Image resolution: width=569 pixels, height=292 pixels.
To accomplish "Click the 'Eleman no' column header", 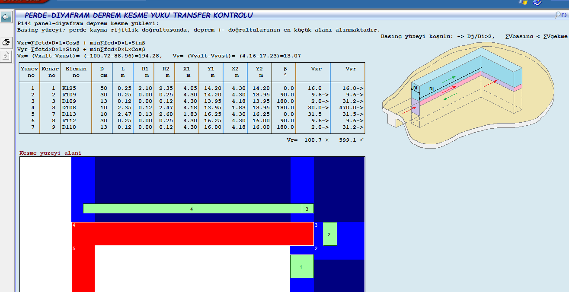I will 76,72.
